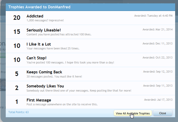
Task: Click the '30 messages posted' description text
Action: tap(54, 76)
